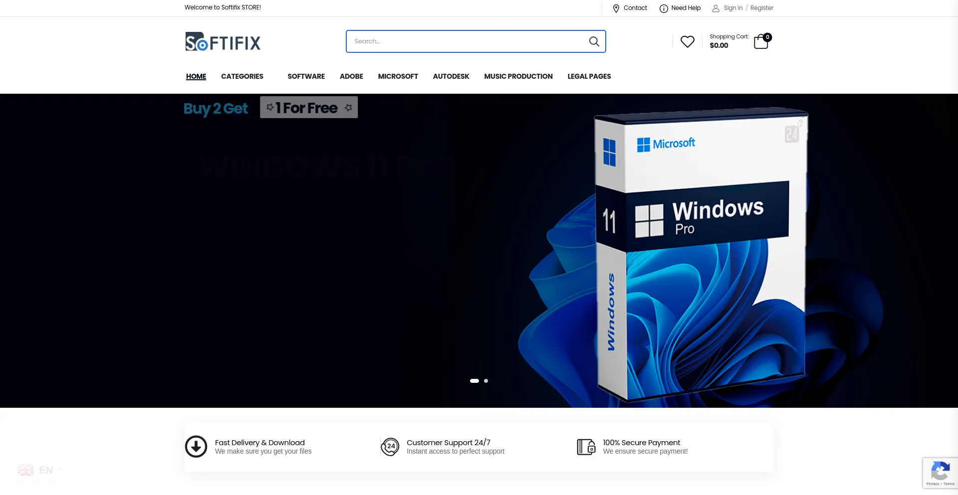Click the magnifying glass search icon
Viewport: 958px width, 495px height.
(x=594, y=41)
